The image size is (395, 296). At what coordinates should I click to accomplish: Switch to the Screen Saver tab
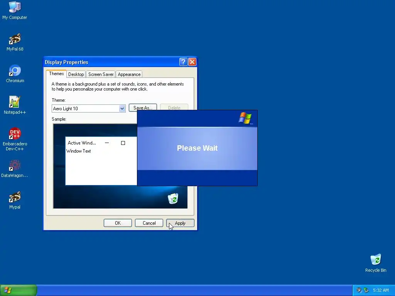pyautogui.click(x=101, y=74)
